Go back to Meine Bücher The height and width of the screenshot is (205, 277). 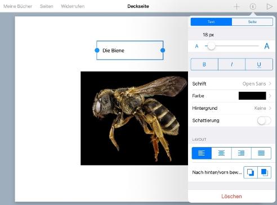(18, 6)
